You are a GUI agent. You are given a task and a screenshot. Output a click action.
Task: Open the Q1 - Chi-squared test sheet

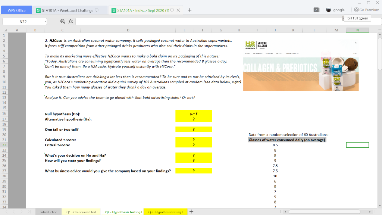coord(81,211)
